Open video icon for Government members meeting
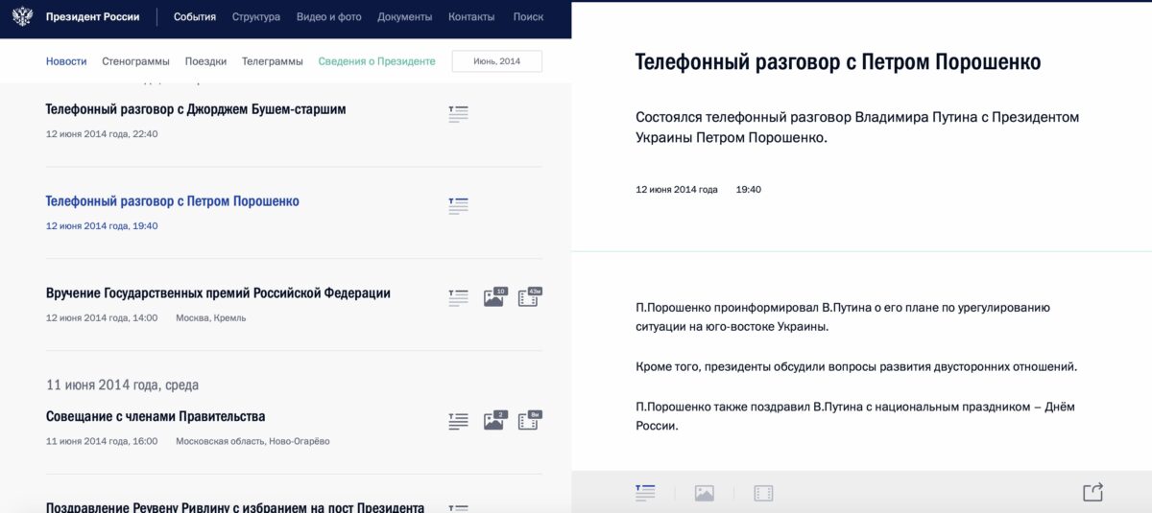The image size is (1152, 513). [x=530, y=420]
